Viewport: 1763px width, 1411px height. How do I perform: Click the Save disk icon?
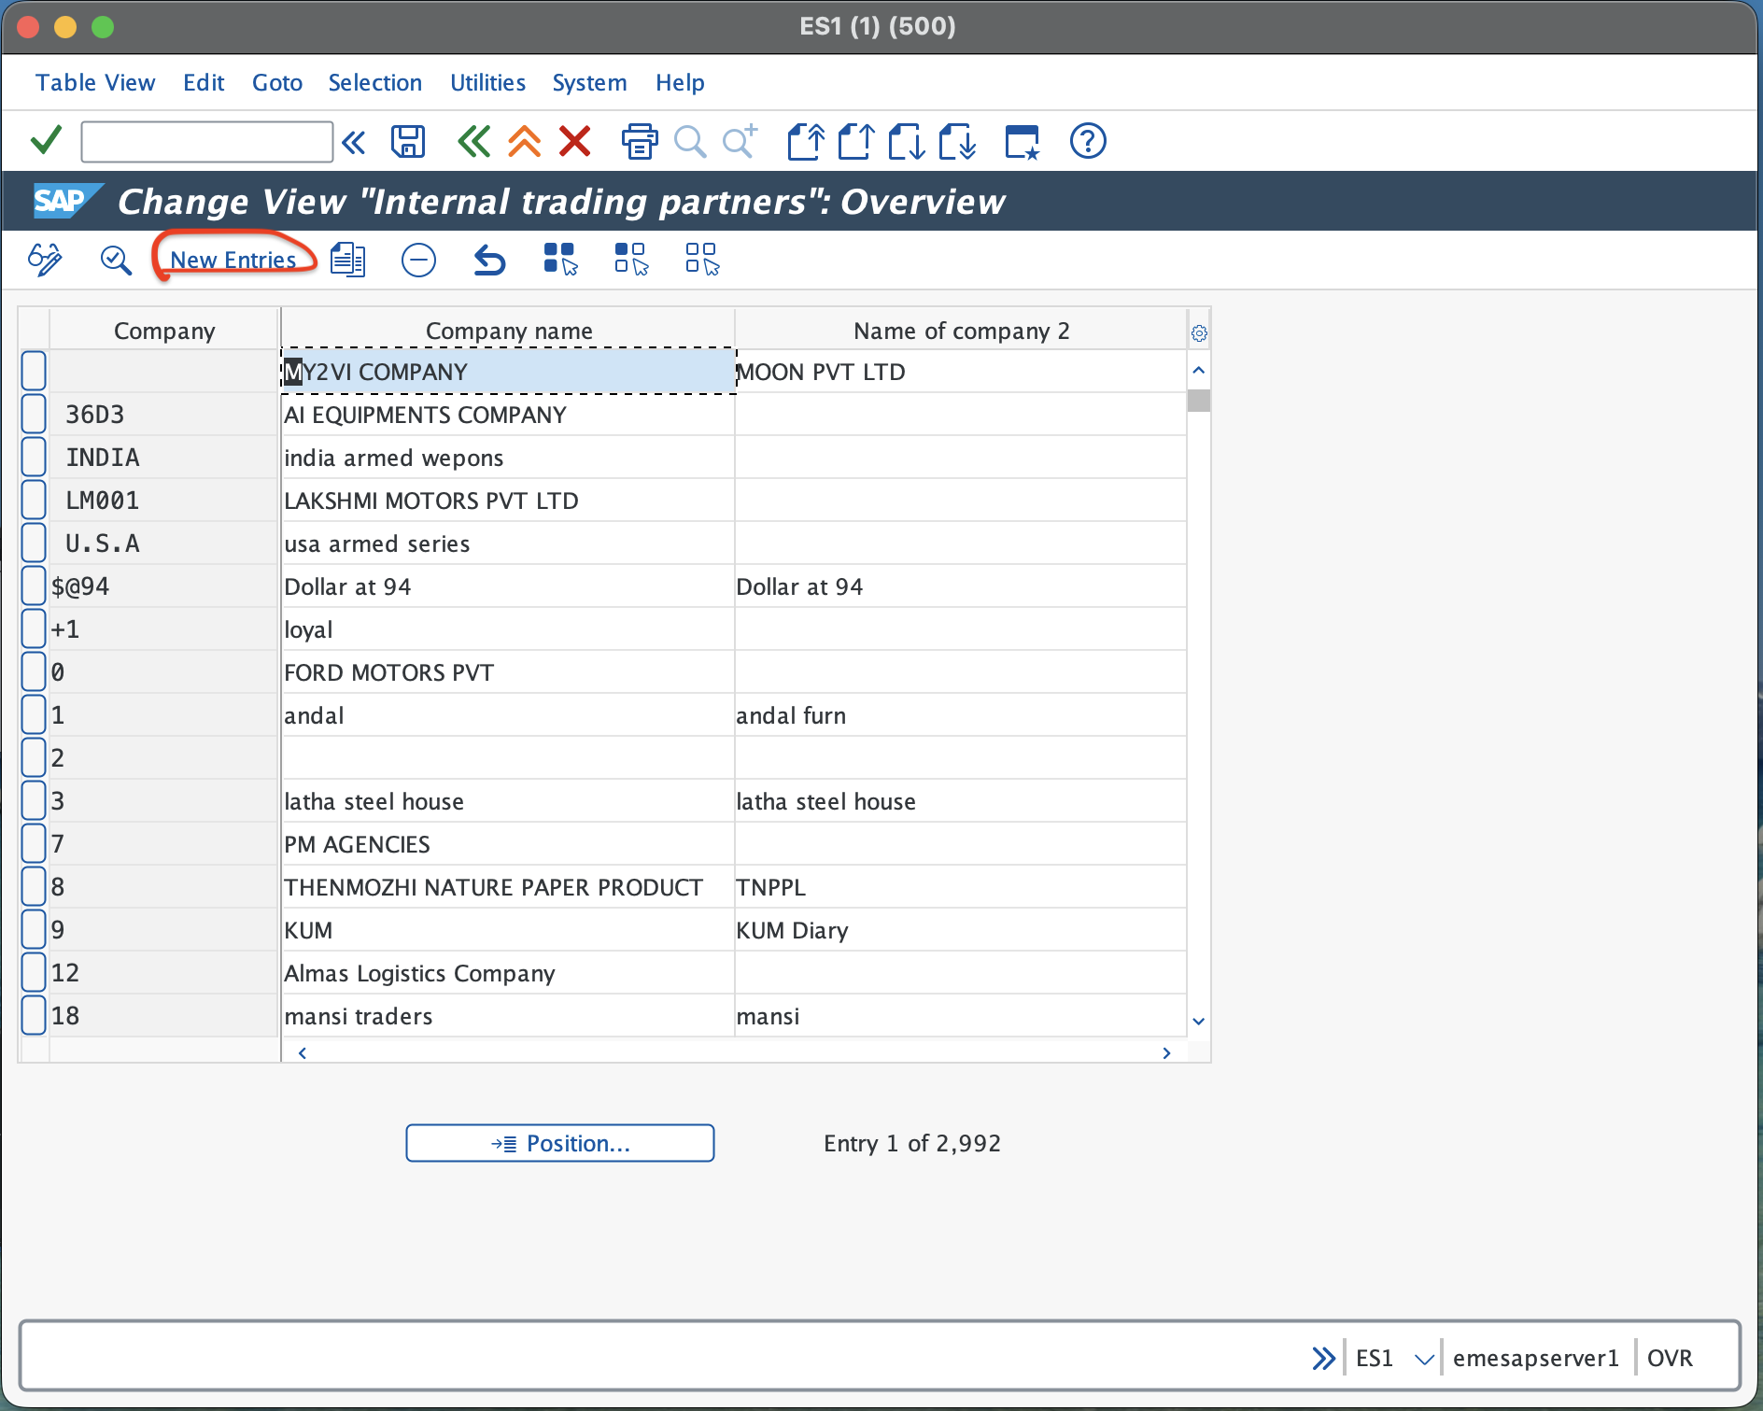click(408, 142)
